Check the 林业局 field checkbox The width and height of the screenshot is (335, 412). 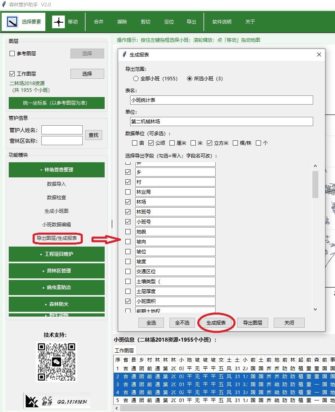128,192
